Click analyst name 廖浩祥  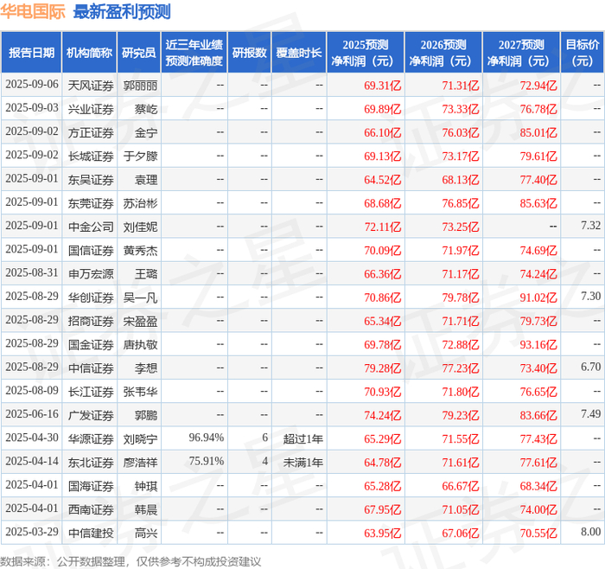point(140,463)
